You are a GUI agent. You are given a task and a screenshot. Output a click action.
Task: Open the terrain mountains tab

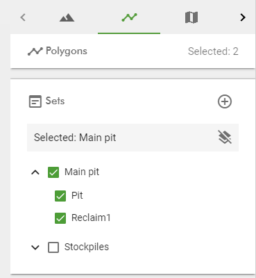67,17
